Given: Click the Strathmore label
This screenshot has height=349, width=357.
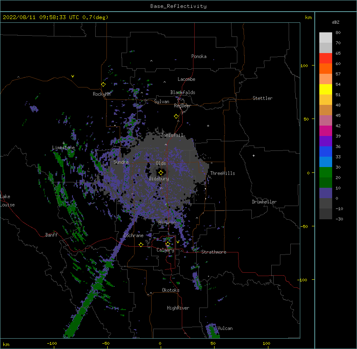Looking at the screenshot, I should point(214,252).
